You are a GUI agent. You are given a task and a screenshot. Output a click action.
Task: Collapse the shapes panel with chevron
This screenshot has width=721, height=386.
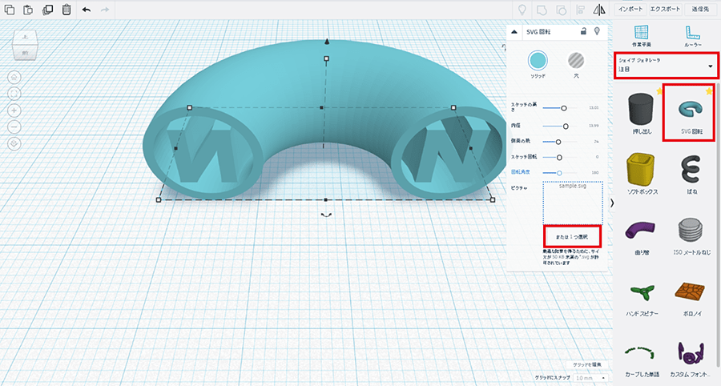tap(611, 203)
